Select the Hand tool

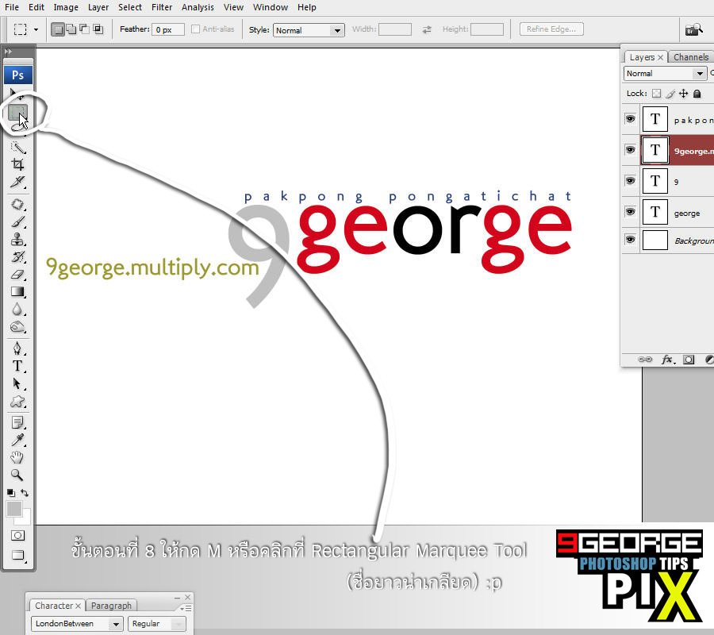click(x=17, y=457)
